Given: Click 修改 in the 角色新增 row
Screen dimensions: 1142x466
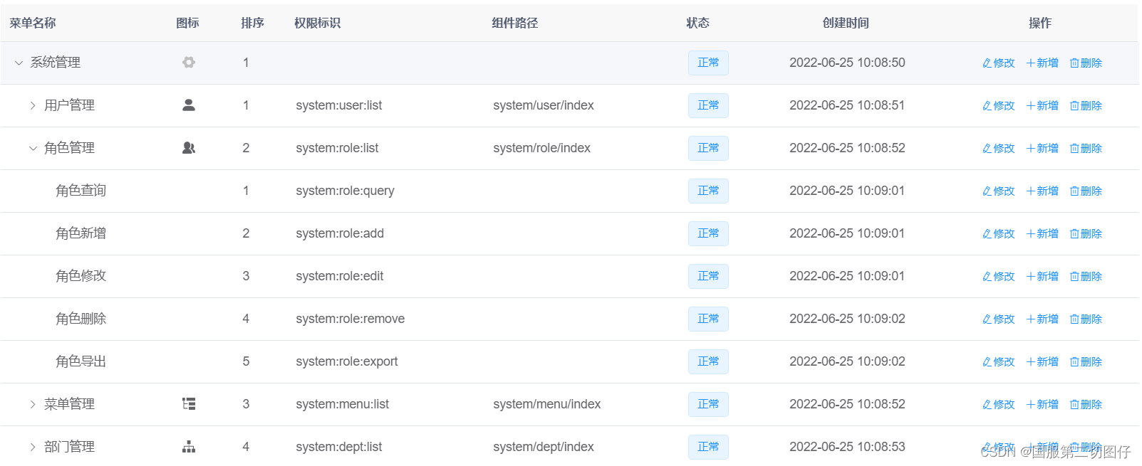Looking at the screenshot, I should 999,233.
